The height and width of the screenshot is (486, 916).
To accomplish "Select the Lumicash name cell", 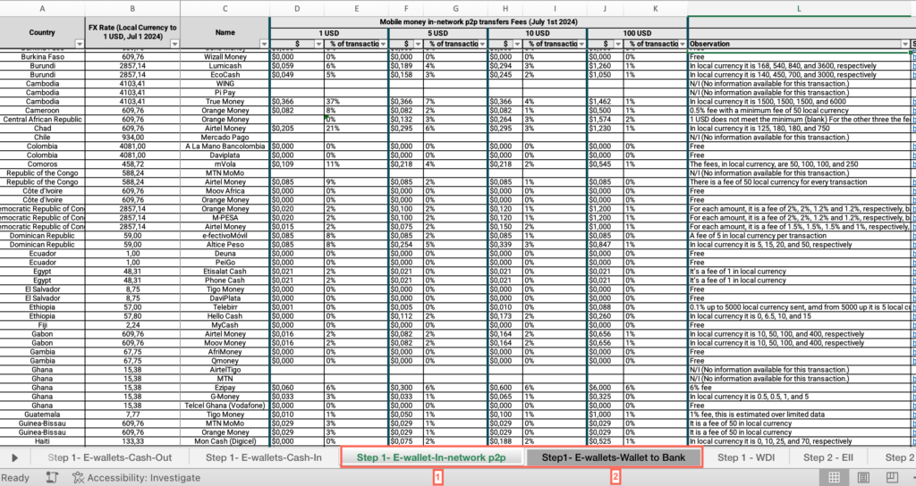I will 225,66.
